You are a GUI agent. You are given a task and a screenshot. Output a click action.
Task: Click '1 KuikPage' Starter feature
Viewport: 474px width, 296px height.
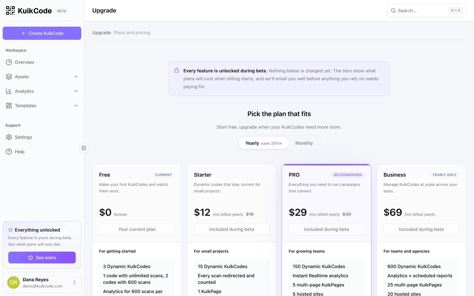pyautogui.click(x=209, y=292)
